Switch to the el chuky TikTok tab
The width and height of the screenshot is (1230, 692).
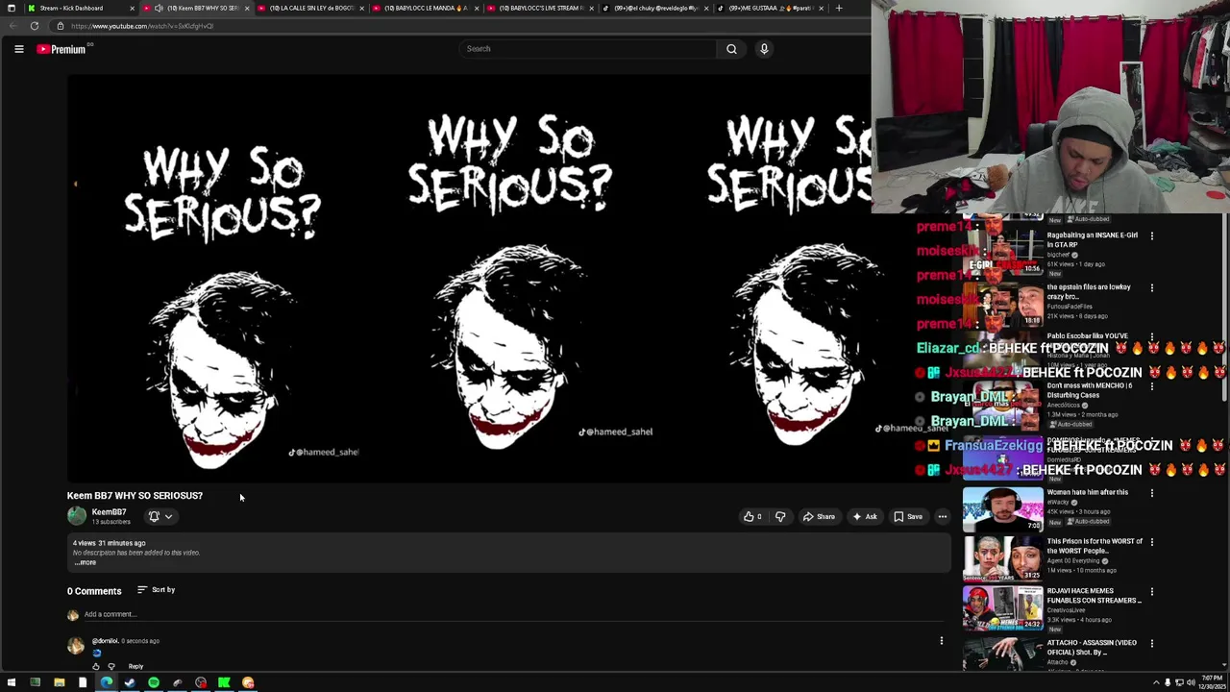(653, 8)
